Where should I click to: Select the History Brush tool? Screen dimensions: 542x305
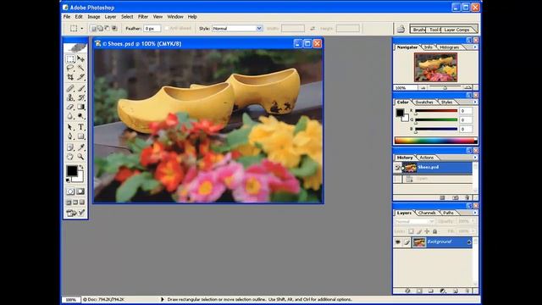tap(80, 97)
